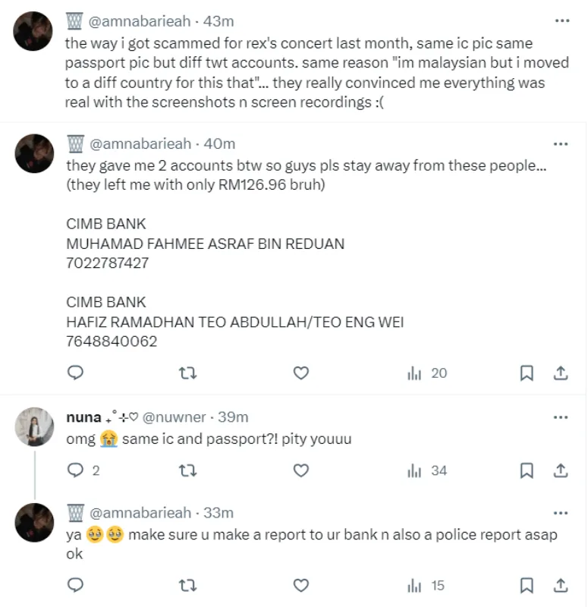The width and height of the screenshot is (588, 607).
Task: Open more options on rex's concert tweet
Action: point(561,21)
